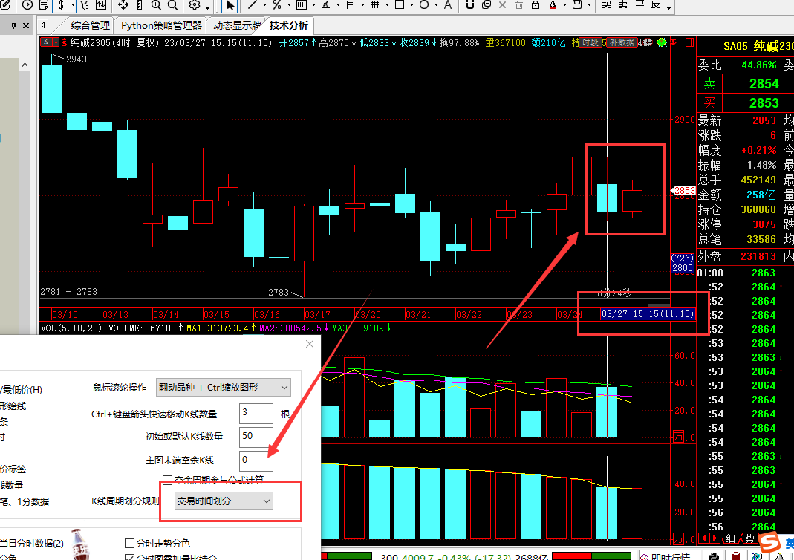Click the up-down sort arrows icon
This screenshot has width=794, height=560.
[101, 5]
